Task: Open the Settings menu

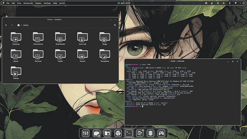Action: tap(47, 3)
